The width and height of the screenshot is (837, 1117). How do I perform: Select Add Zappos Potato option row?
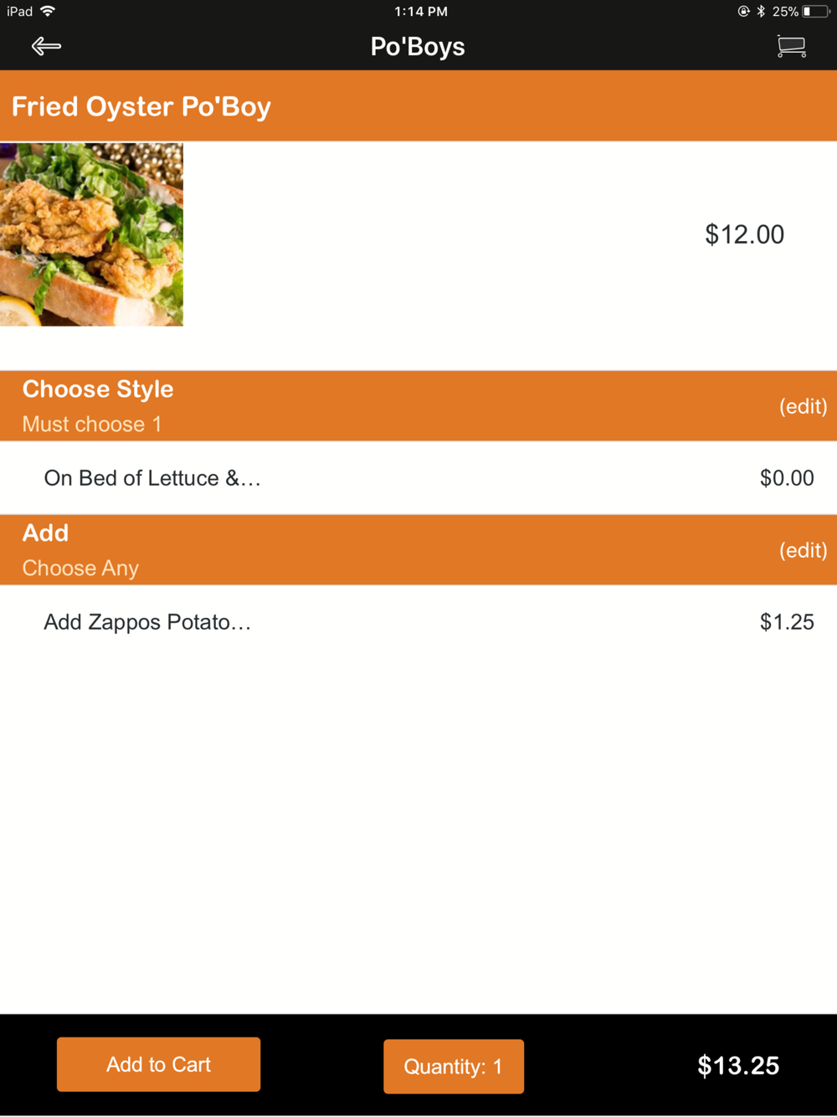[x=418, y=622]
